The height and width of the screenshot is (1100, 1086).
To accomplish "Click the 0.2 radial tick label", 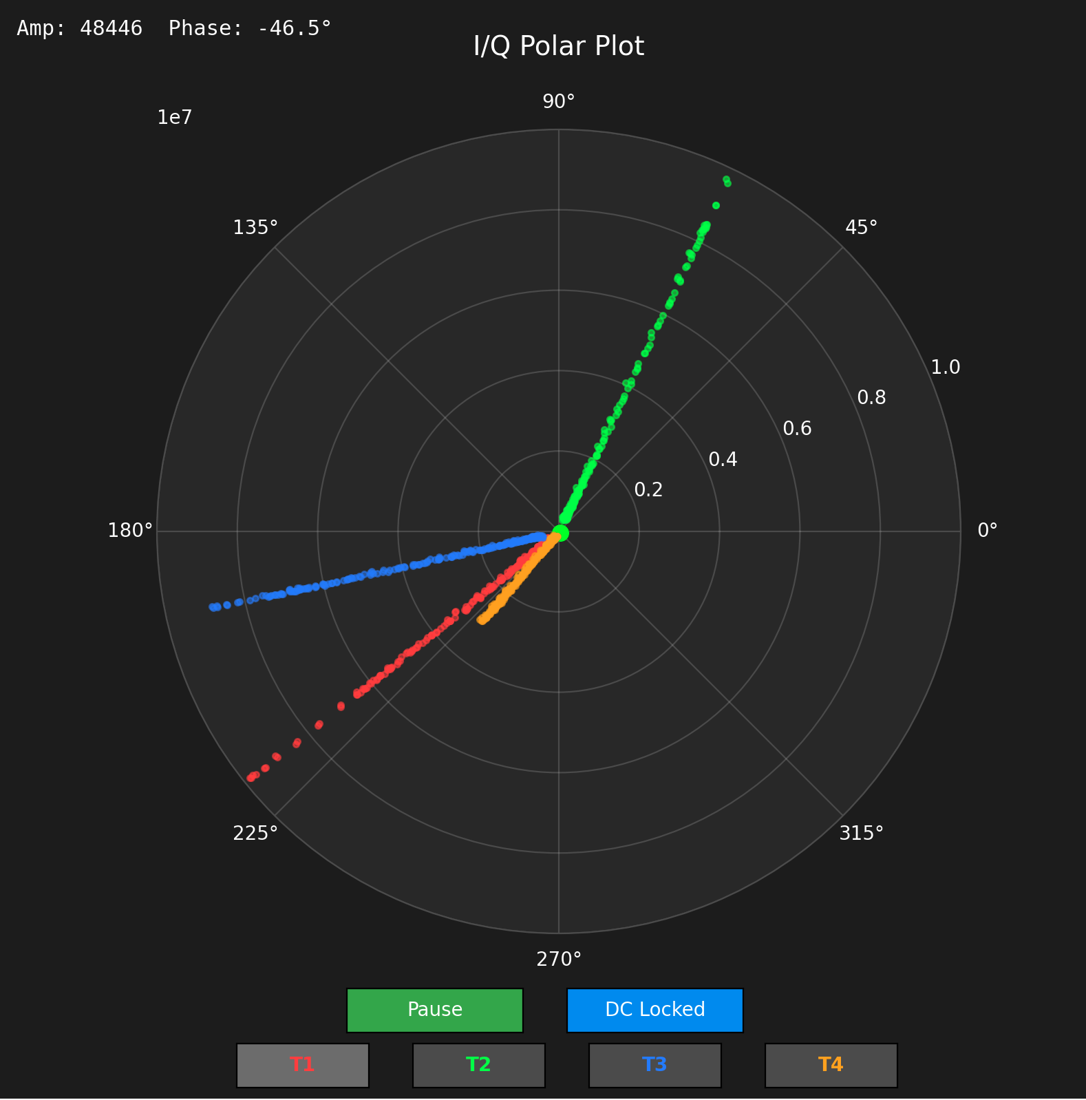I will 648,490.
